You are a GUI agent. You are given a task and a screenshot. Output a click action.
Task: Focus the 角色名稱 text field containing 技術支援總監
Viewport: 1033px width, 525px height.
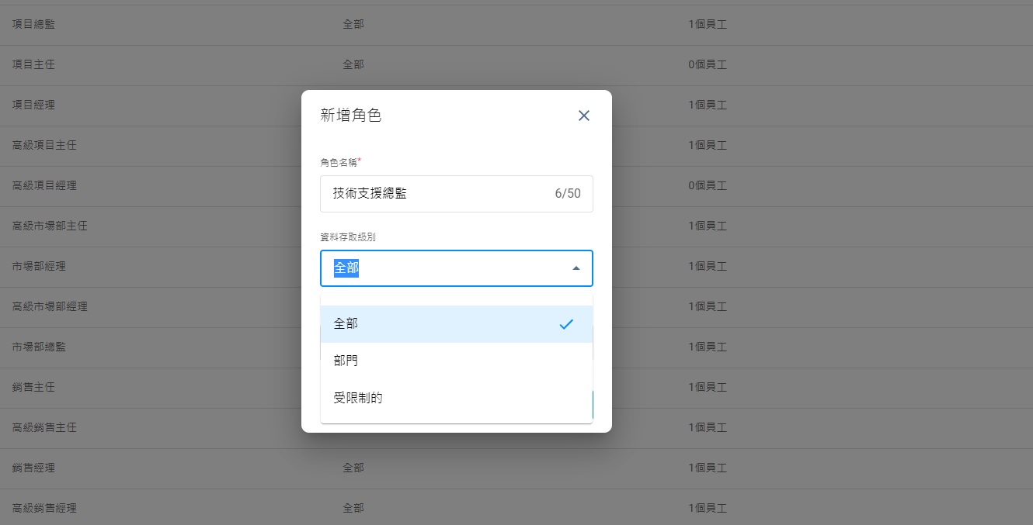(x=435, y=194)
